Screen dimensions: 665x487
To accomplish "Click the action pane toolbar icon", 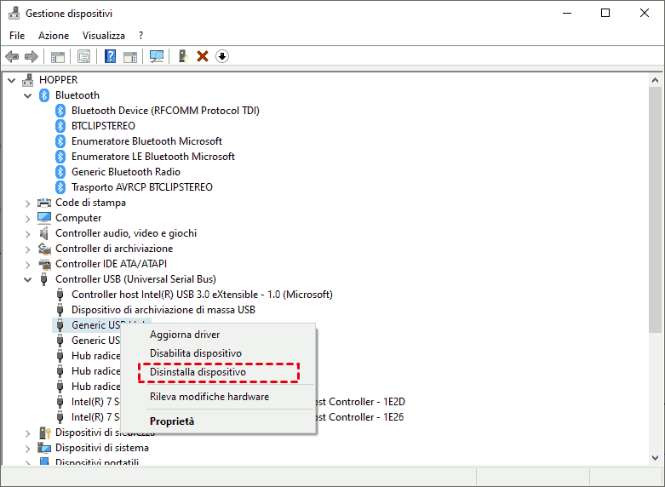I will point(130,56).
